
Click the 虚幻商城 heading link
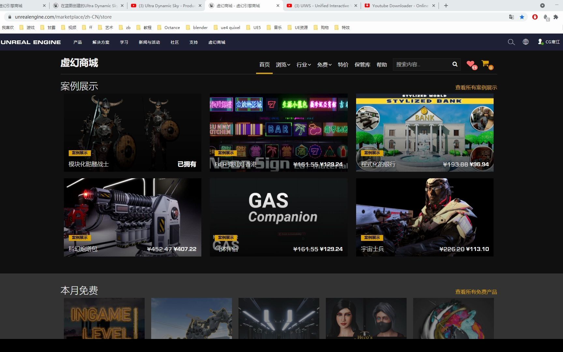(x=79, y=63)
